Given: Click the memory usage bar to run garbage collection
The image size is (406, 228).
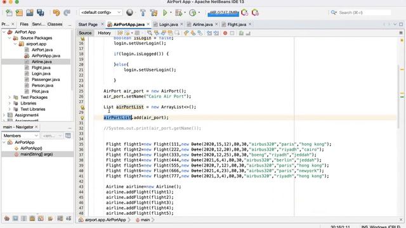Looking at the screenshot, I should (223, 13).
